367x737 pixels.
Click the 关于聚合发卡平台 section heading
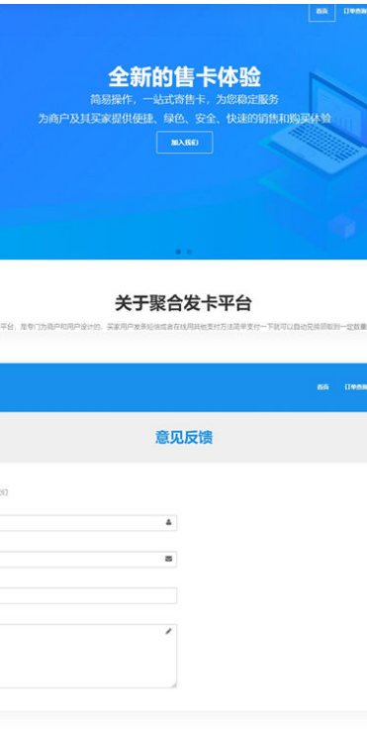tap(184, 303)
